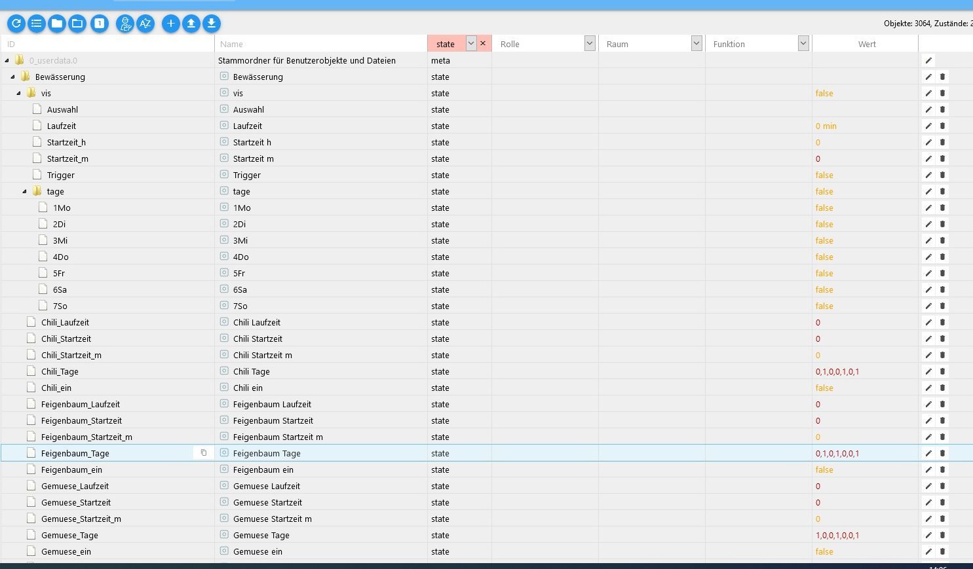Click the Wert column header
973x569 pixels.
pyautogui.click(x=867, y=44)
